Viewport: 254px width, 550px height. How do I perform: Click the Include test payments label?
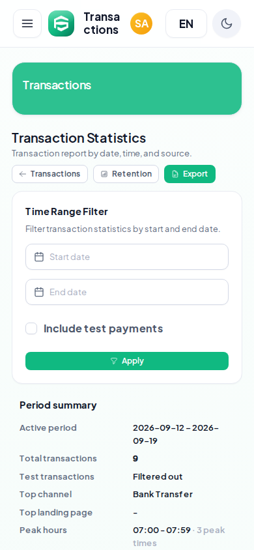[103, 328]
